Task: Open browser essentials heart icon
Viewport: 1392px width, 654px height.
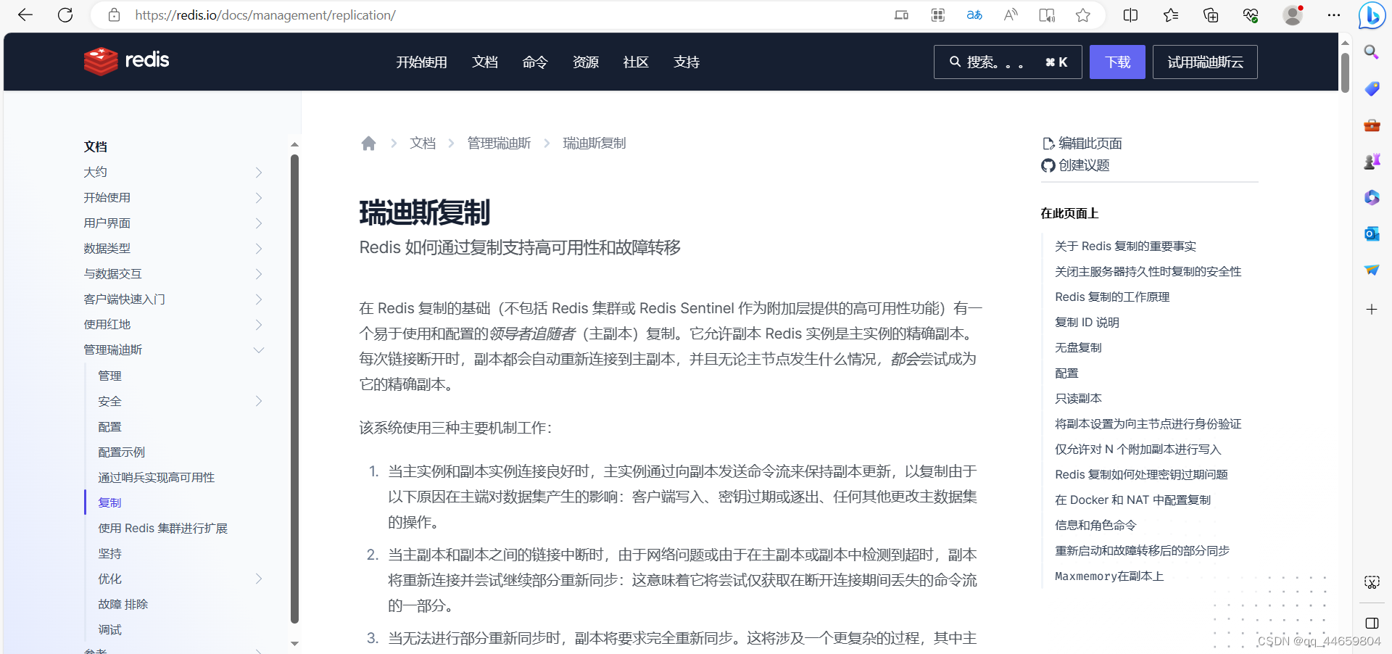Action: click(1251, 15)
